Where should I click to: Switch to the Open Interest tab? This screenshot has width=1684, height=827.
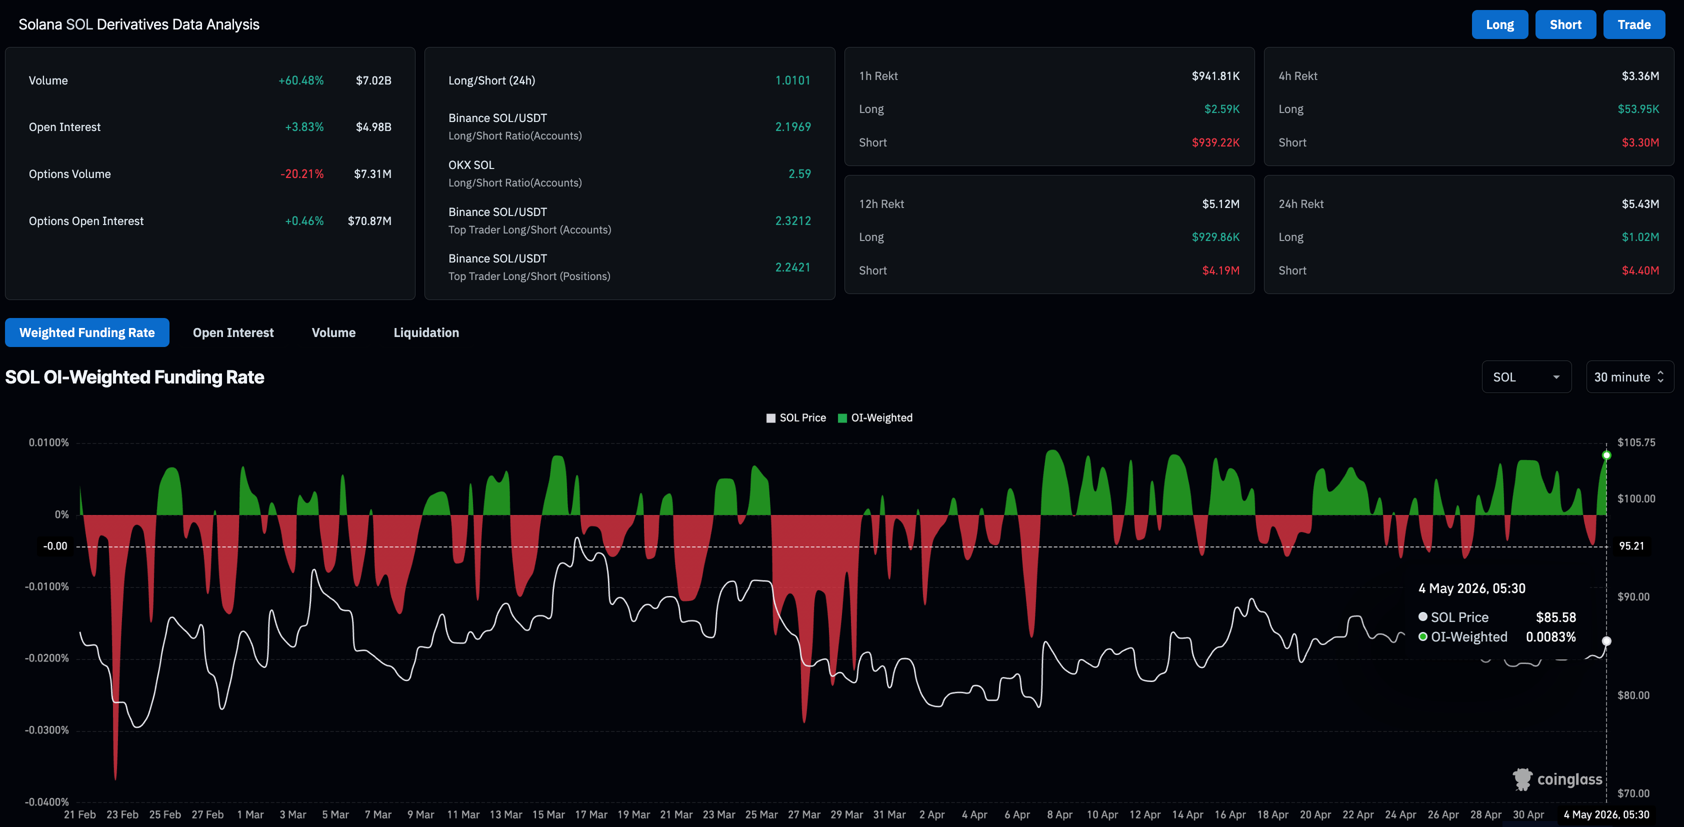[232, 332]
